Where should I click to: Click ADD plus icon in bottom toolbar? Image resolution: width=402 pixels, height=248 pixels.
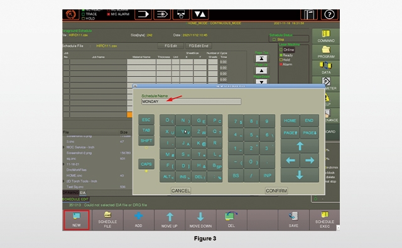138,220
